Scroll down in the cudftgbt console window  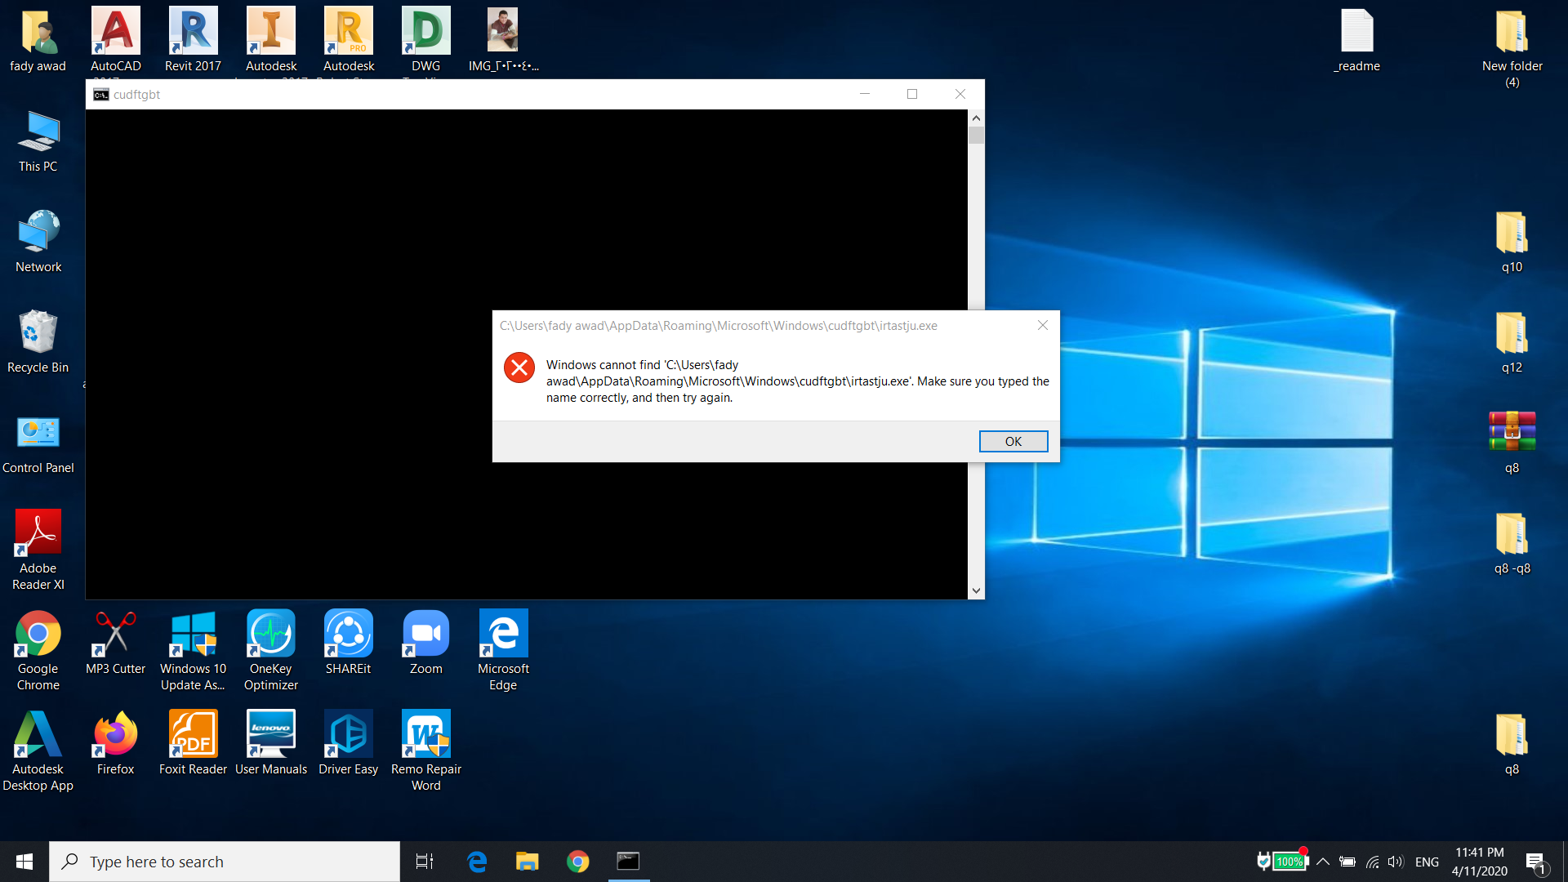(977, 591)
